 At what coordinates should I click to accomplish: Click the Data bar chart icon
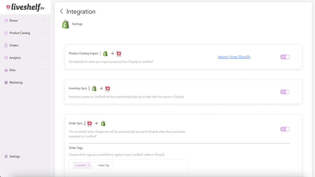click(x=6, y=70)
